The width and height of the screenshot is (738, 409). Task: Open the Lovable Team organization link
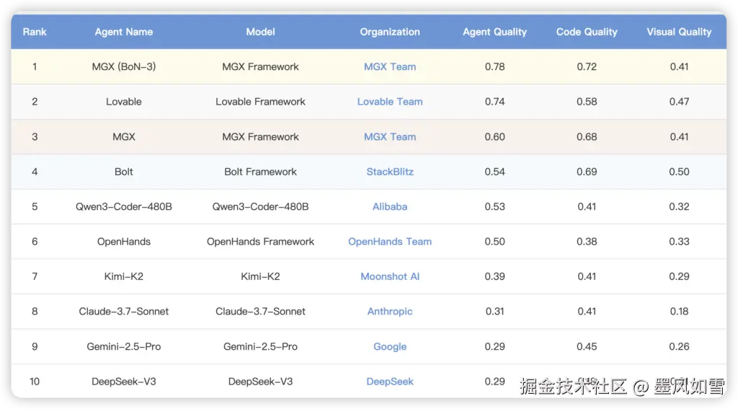390,101
